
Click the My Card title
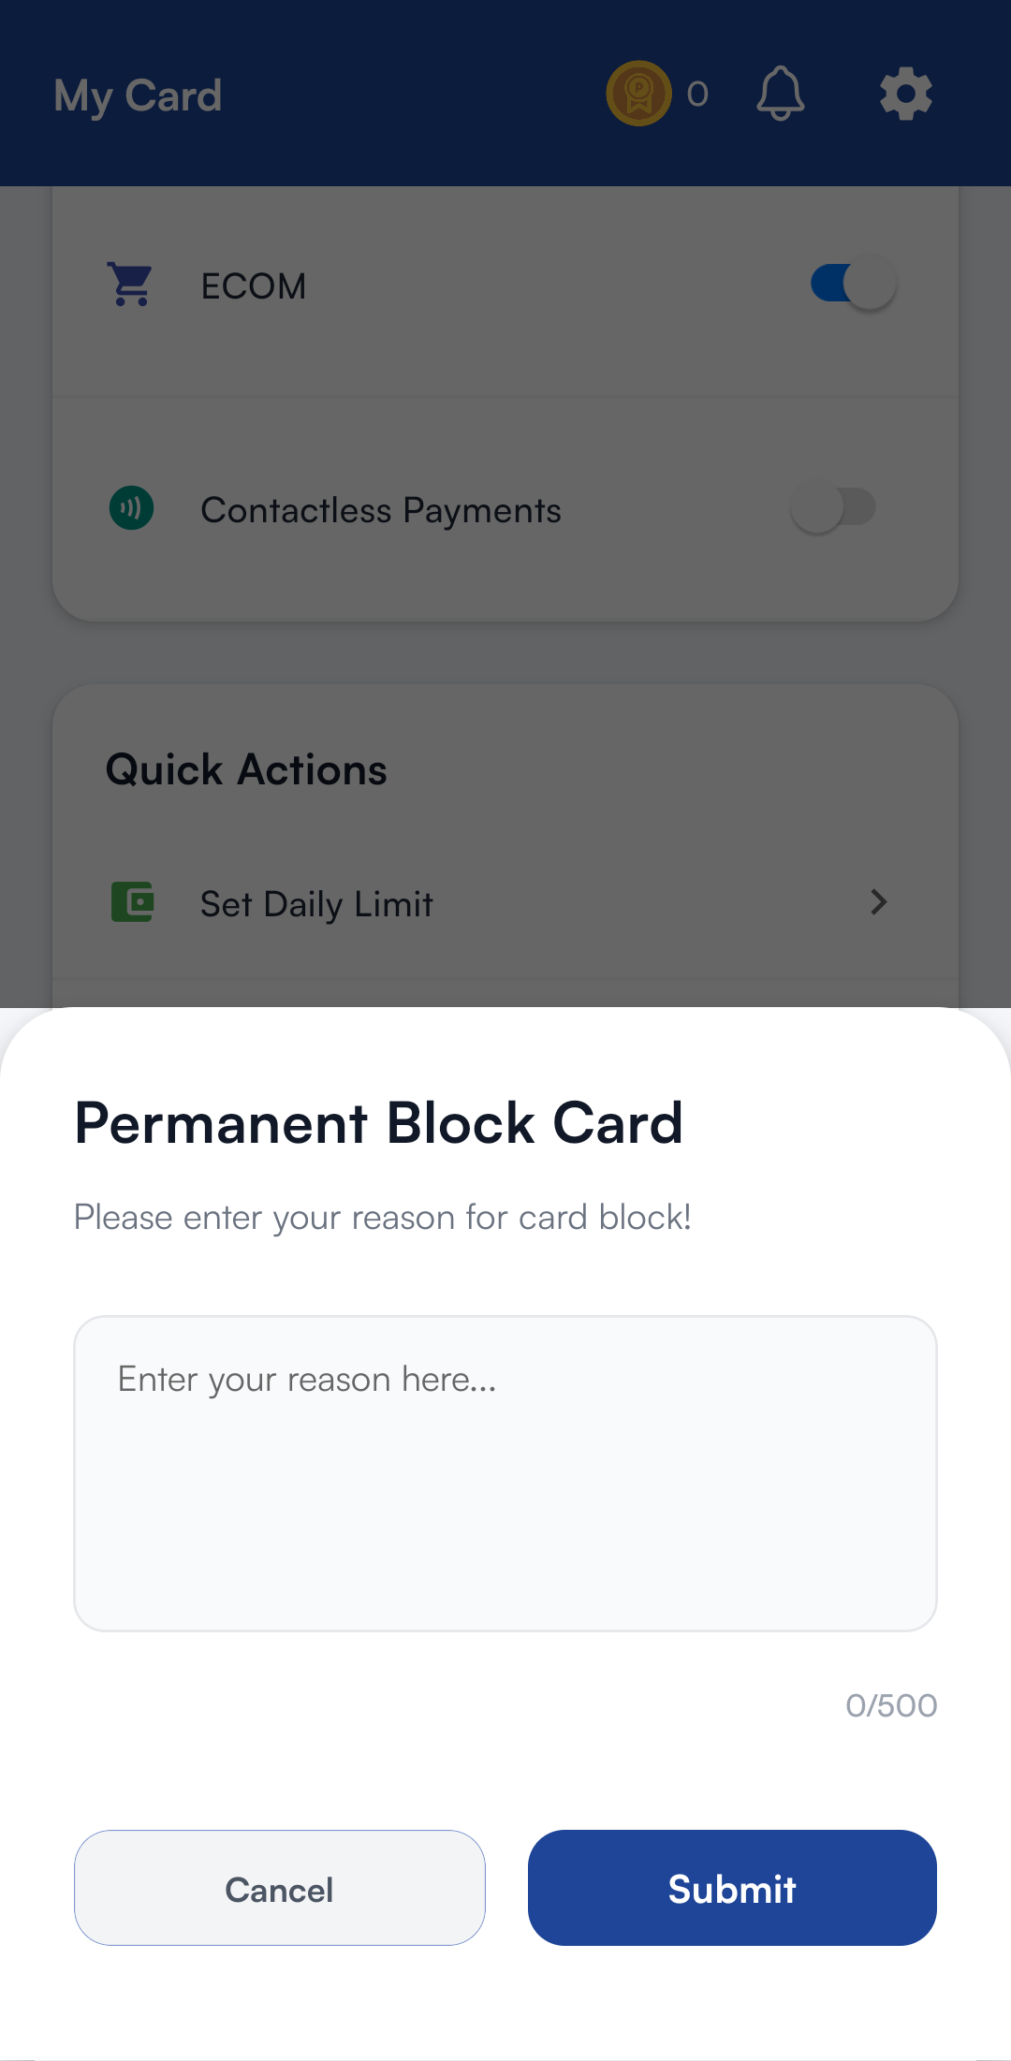tap(138, 95)
